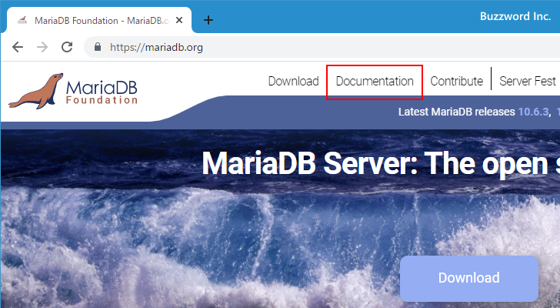Click the browser back arrow

(x=18, y=47)
